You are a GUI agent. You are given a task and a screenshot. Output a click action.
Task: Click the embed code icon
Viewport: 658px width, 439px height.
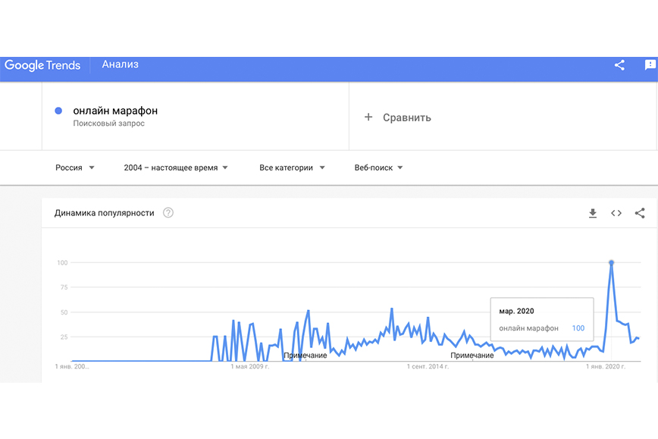tap(616, 213)
